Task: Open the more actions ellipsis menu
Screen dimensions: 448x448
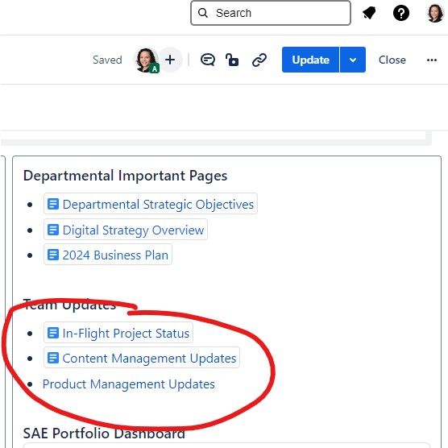Action: [x=431, y=60]
